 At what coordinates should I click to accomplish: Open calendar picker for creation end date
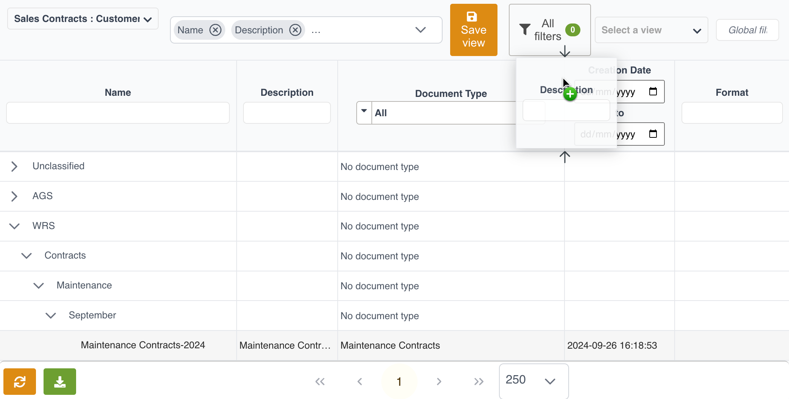(x=653, y=134)
